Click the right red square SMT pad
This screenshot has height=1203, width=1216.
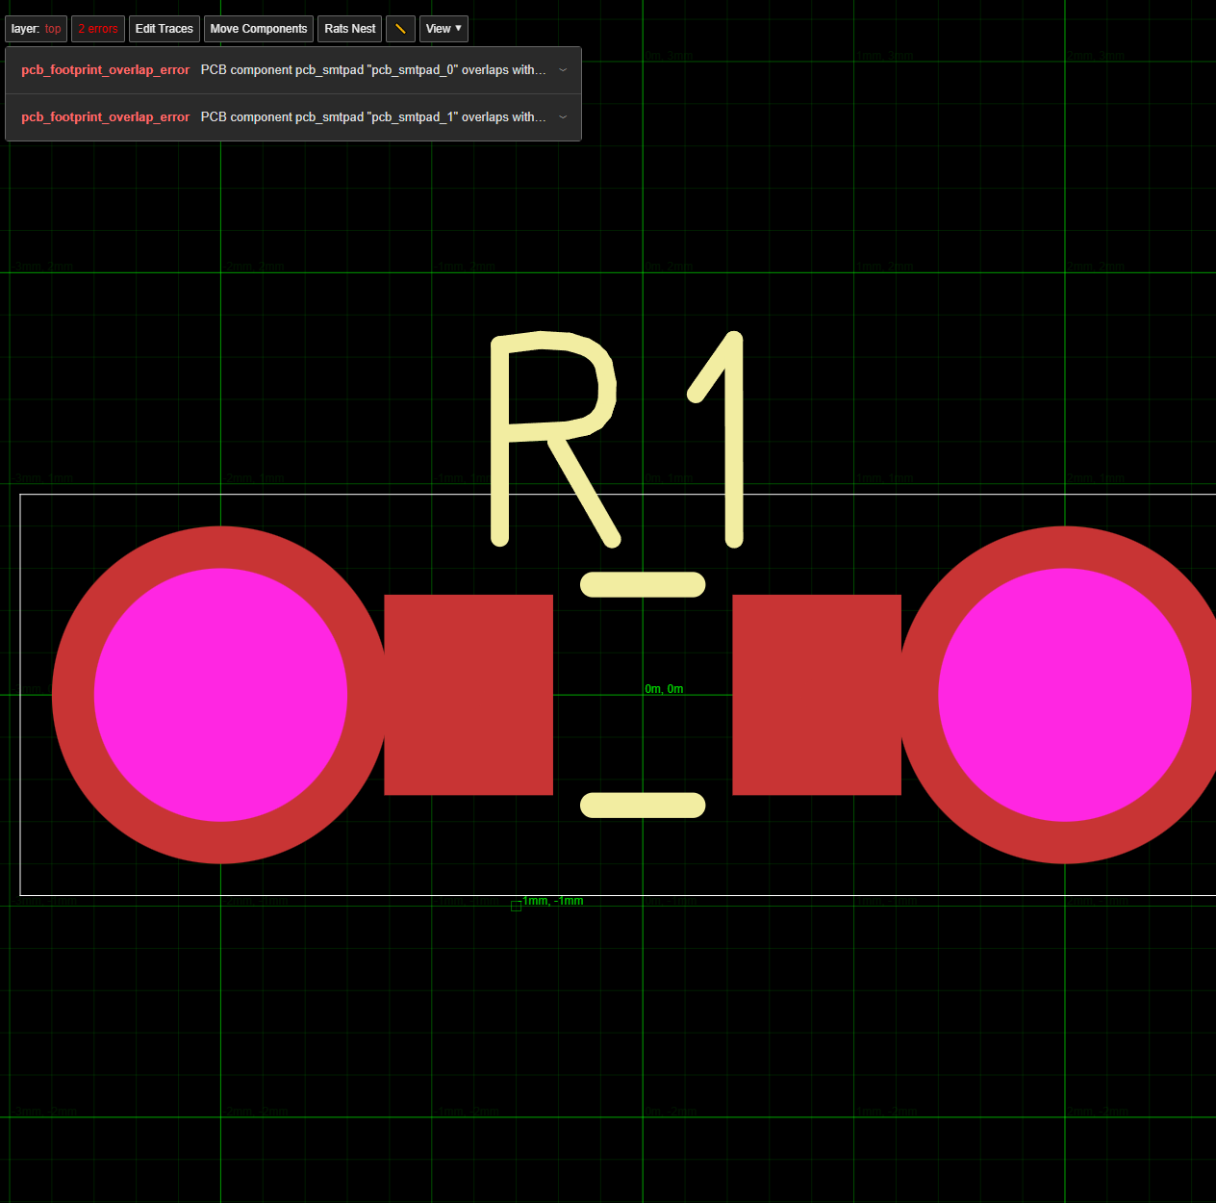817,695
